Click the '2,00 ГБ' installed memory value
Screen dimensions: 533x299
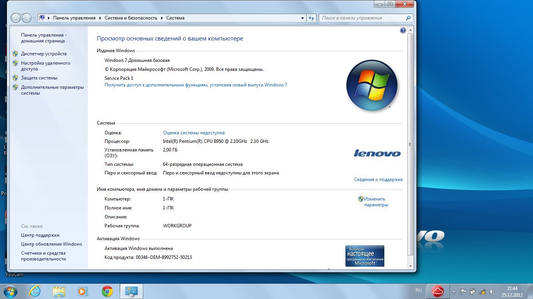coord(170,150)
